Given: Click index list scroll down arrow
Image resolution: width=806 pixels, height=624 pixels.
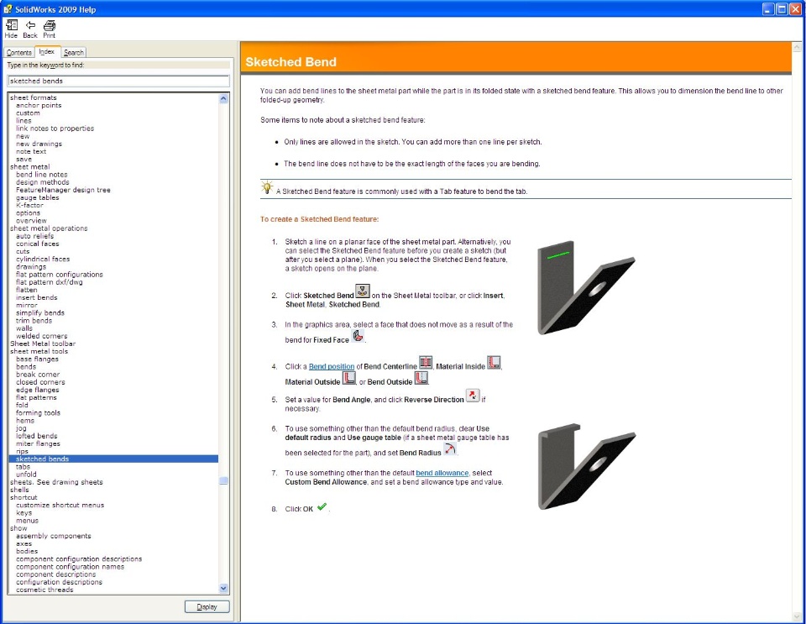Looking at the screenshot, I should pos(223,588).
